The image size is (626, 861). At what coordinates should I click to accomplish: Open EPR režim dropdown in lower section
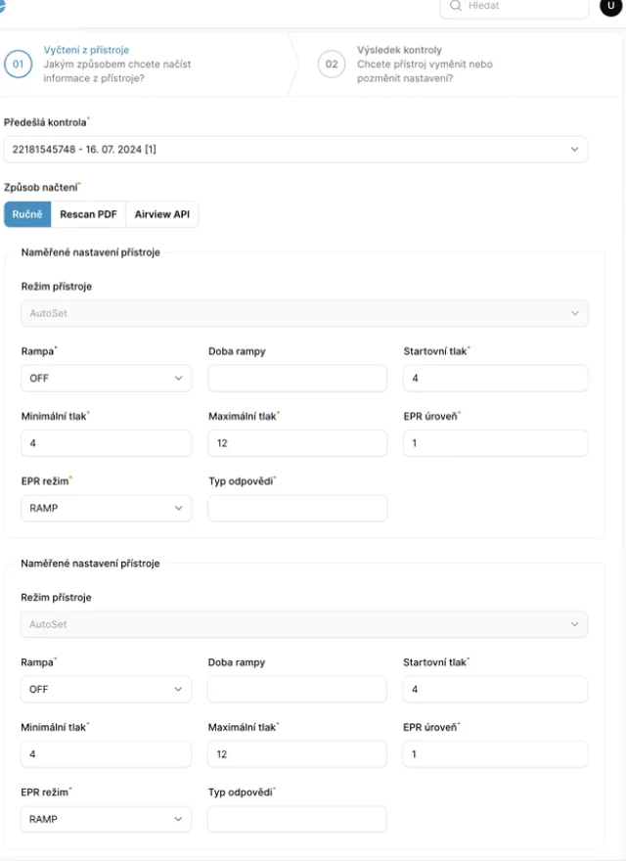[106, 819]
